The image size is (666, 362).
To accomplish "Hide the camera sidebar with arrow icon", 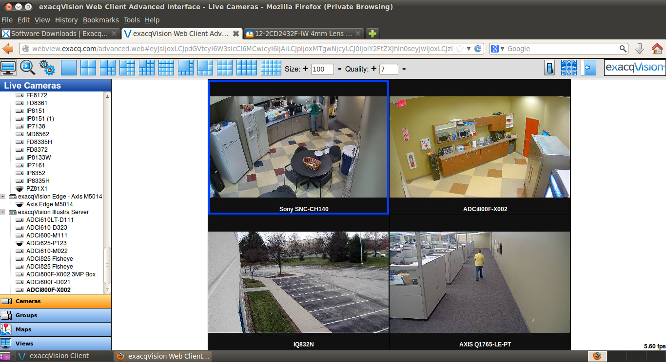I will pyautogui.click(x=588, y=68).
